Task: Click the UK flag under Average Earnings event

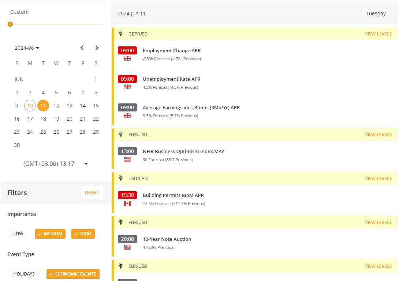Action: tap(127, 115)
